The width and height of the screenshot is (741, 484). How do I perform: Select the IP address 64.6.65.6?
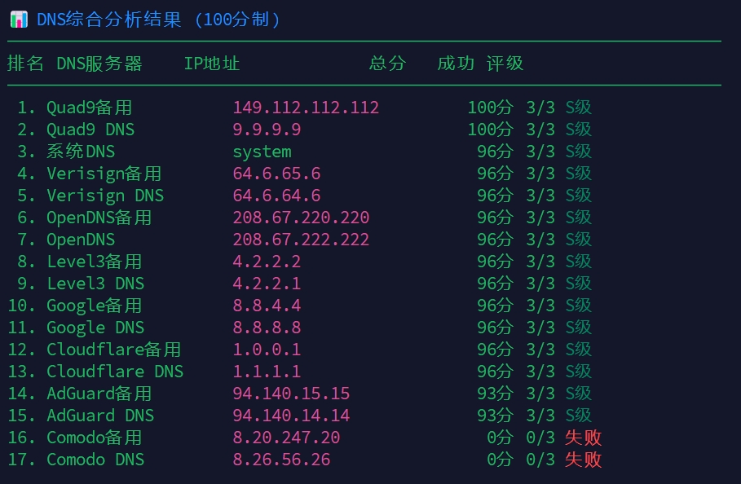pyautogui.click(x=276, y=174)
